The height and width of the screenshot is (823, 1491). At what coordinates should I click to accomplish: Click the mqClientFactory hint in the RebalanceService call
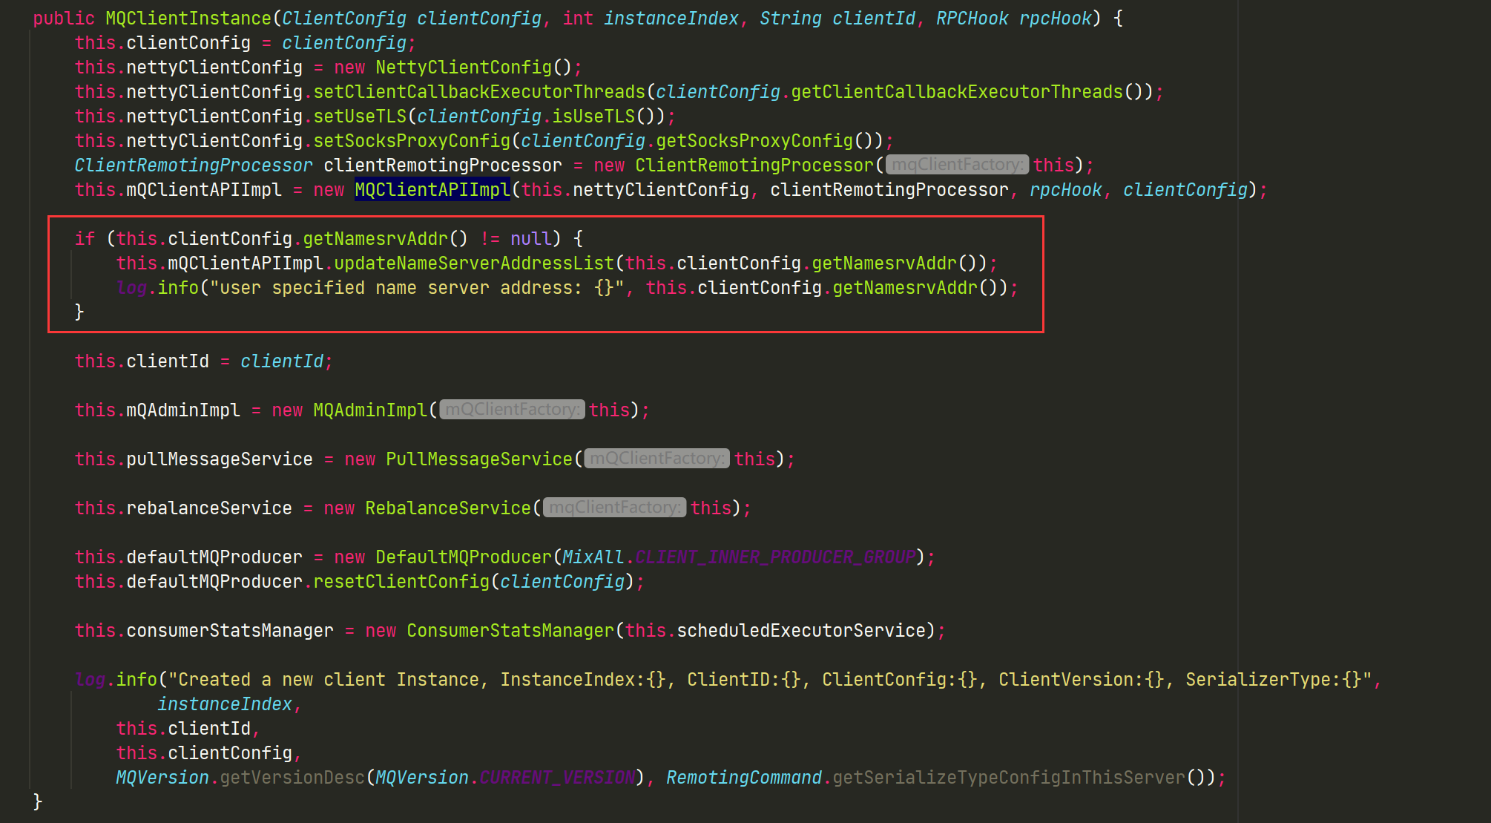pos(614,508)
